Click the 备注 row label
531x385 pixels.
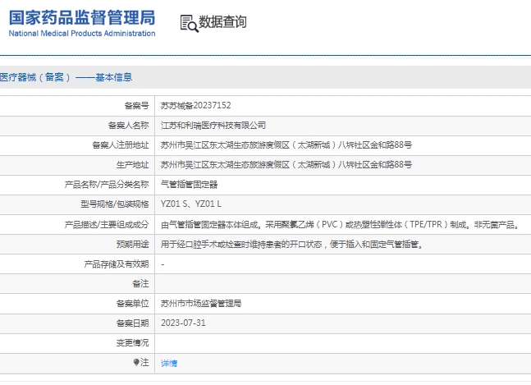pos(141,284)
